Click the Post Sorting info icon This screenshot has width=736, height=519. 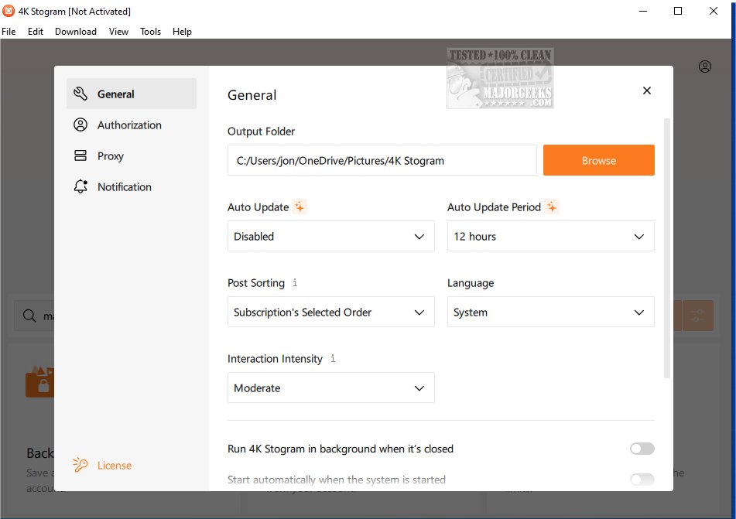pos(295,283)
